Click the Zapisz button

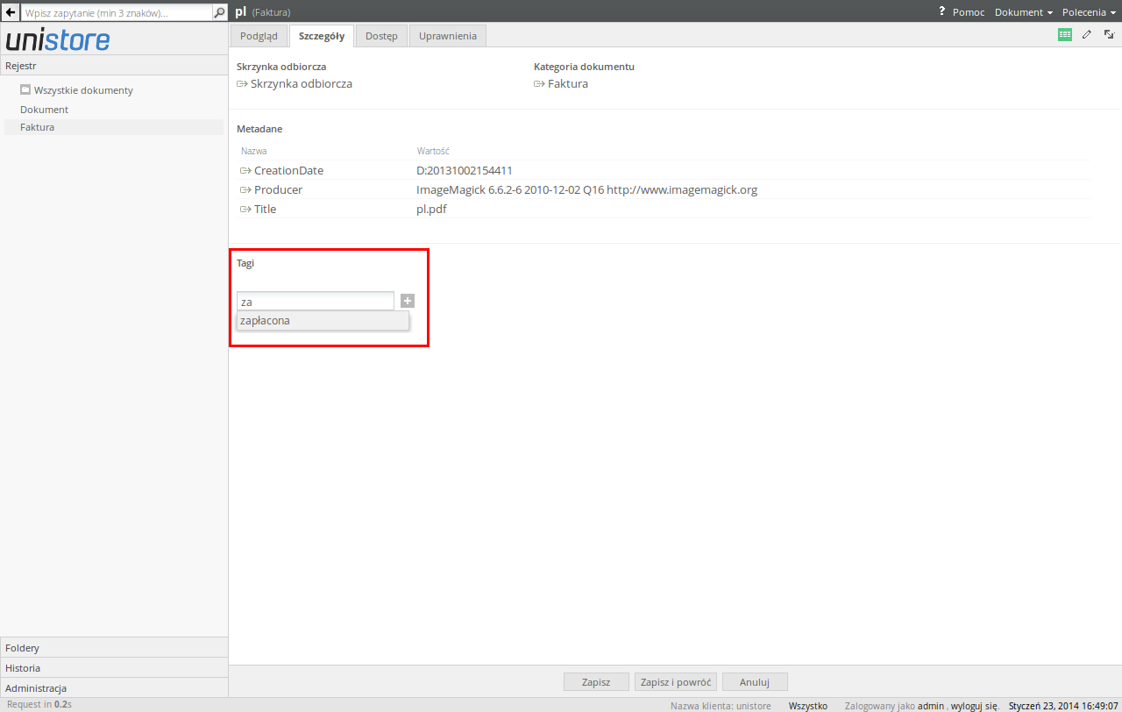coord(596,682)
